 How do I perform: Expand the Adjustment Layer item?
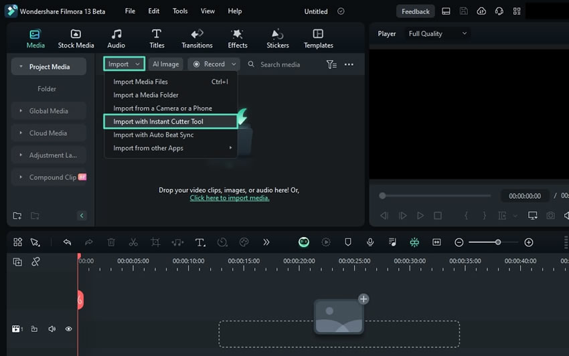(x=21, y=155)
